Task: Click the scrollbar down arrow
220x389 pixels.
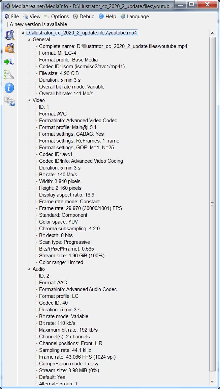Action: pyautogui.click(x=212, y=382)
